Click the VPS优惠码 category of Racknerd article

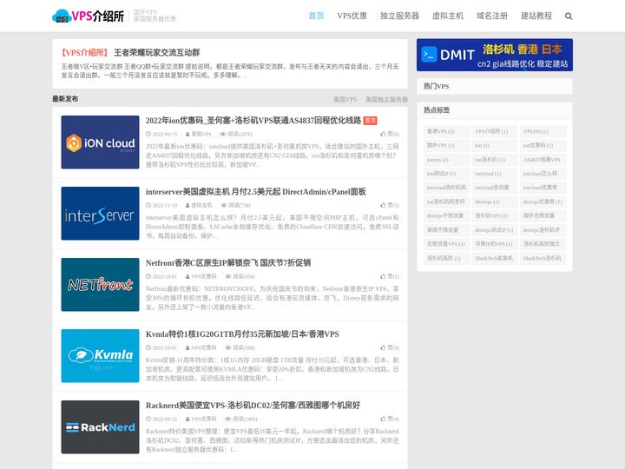click(x=204, y=419)
